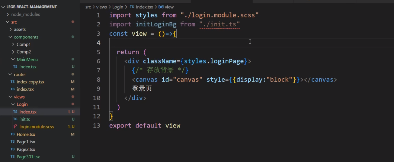
Task: Click the "./init.ts" import path with error underline
Action: [219, 24]
